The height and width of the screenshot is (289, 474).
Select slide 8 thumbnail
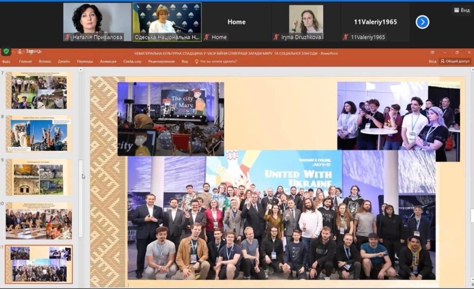39,133
